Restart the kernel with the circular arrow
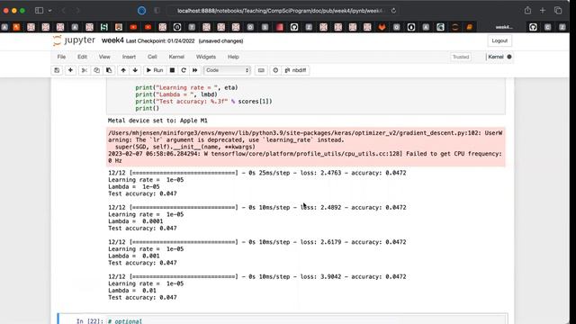 184,70
